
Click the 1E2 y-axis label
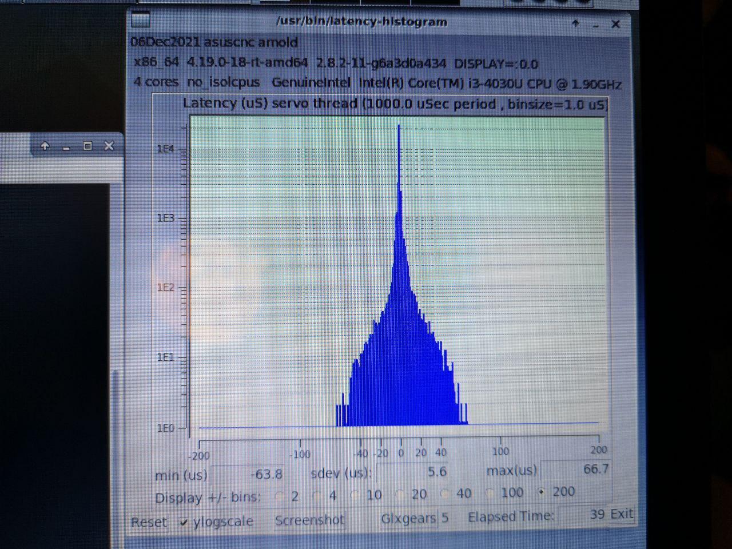pyautogui.click(x=165, y=288)
